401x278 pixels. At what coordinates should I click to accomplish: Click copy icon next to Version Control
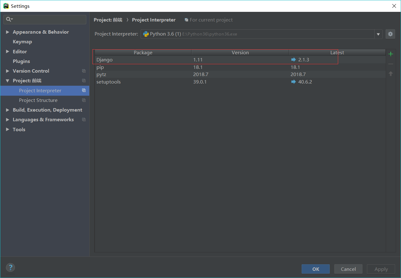tap(84, 71)
